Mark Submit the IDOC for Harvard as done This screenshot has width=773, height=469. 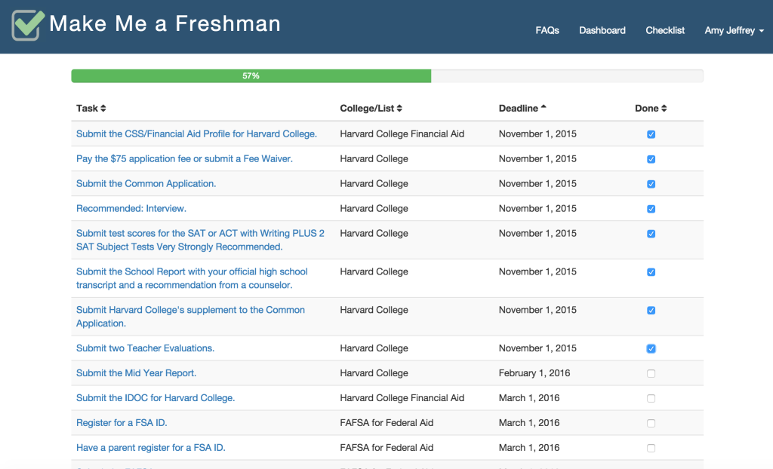tap(651, 398)
